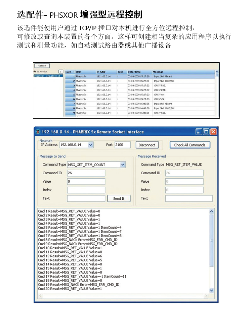This screenshot has width=252, height=310.
Task: Click the Value field under Message to Send
Action: 86,182
